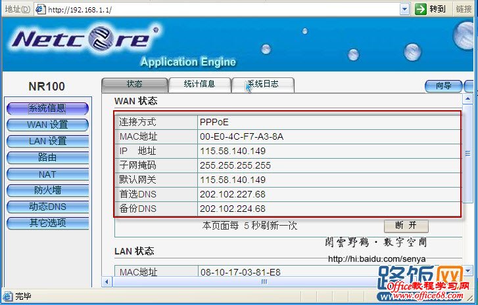Click backup DNS 202.102.224.68
This screenshot has width=478, height=305.
233,209
